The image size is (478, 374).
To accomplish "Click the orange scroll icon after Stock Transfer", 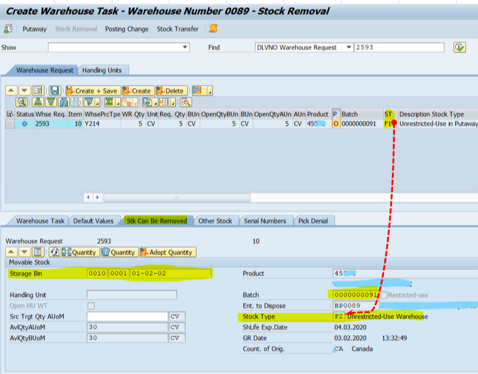I will click(x=213, y=29).
